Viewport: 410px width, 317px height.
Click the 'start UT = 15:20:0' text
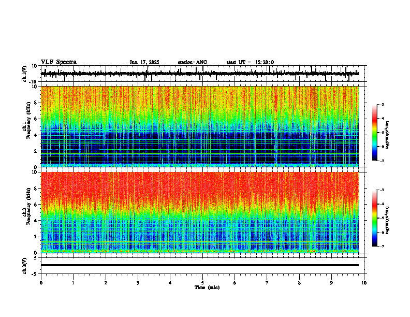[250, 62]
